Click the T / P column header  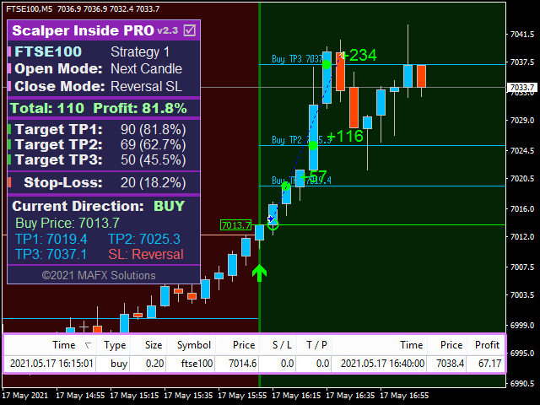pyautogui.click(x=316, y=345)
